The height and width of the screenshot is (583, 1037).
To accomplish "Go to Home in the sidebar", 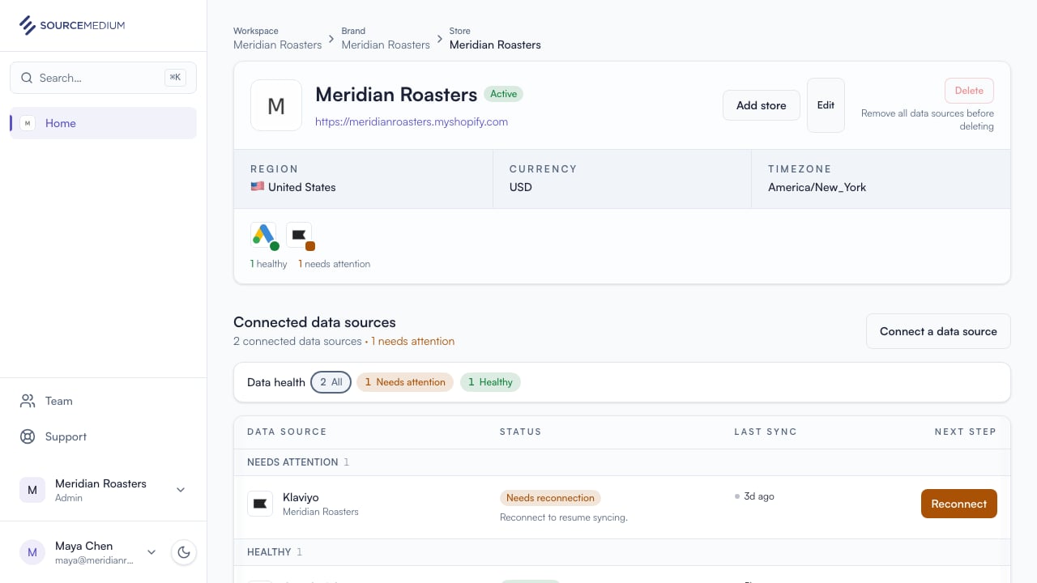I will point(103,123).
